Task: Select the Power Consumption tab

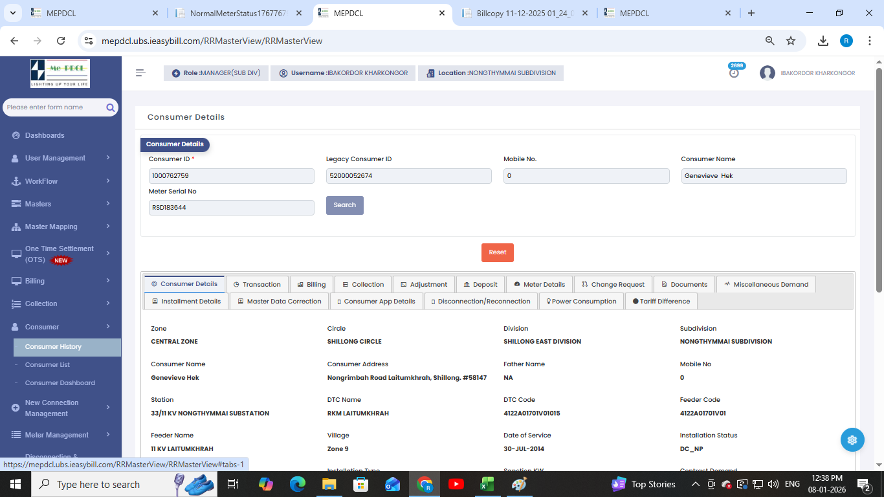Action: click(x=581, y=302)
